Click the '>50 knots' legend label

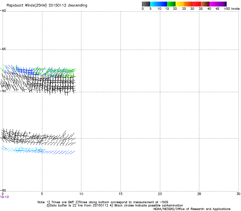click(x=232, y=9)
